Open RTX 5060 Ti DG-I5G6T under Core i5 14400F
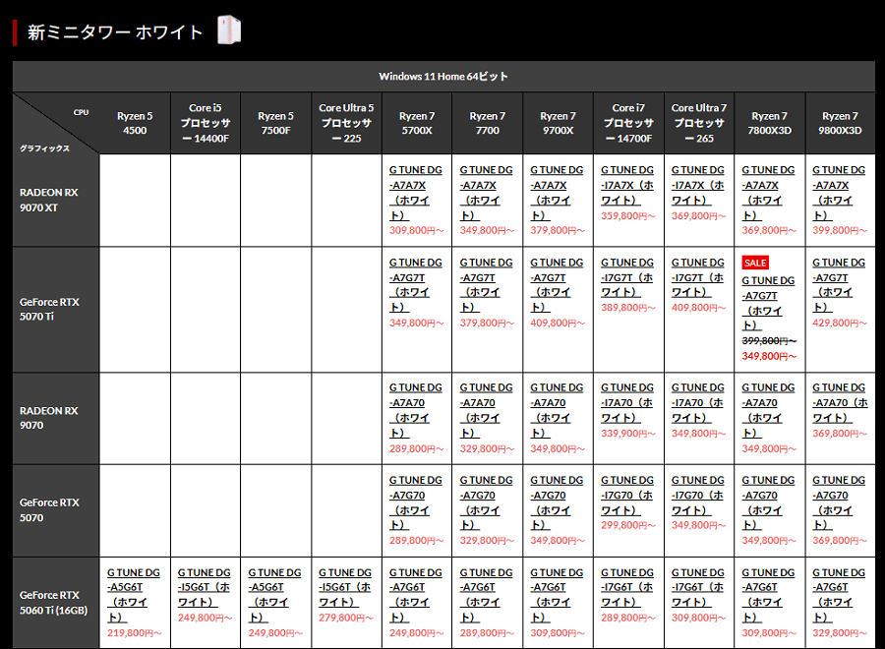This screenshot has width=885, height=649. 205,587
